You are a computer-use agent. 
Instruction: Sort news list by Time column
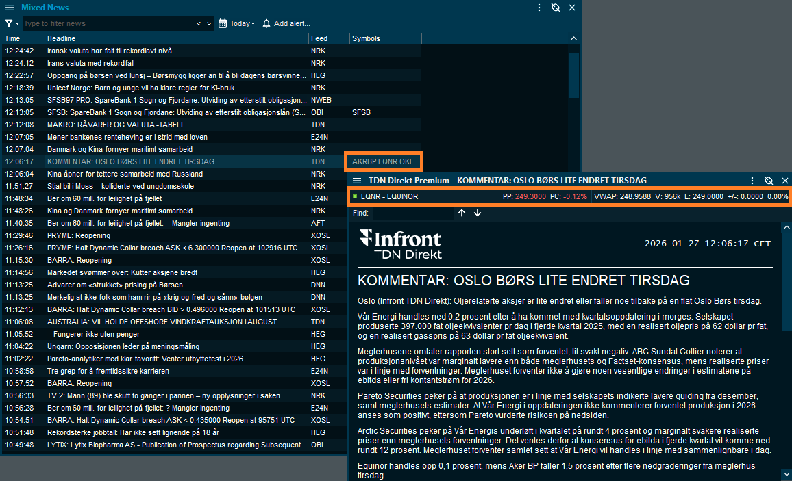pyautogui.click(x=12, y=38)
